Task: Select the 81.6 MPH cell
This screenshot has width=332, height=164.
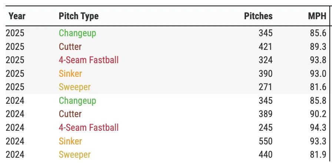Action: point(318,88)
